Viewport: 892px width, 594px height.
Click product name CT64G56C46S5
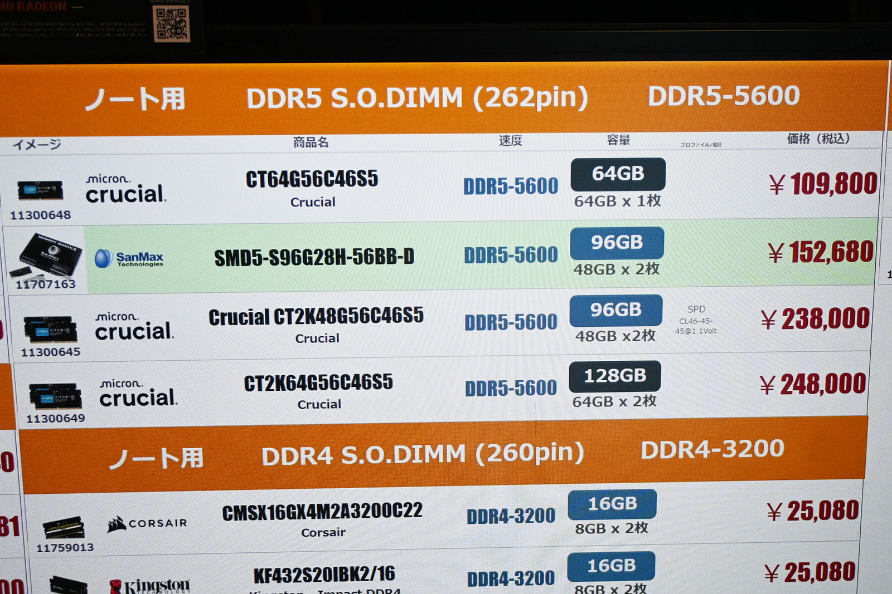[312, 179]
